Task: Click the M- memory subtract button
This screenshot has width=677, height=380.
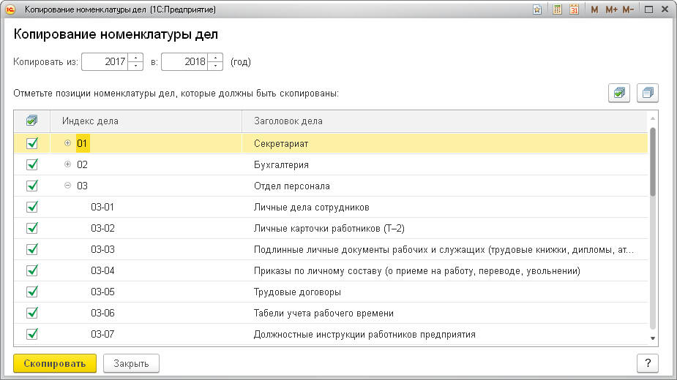Action: point(628,9)
